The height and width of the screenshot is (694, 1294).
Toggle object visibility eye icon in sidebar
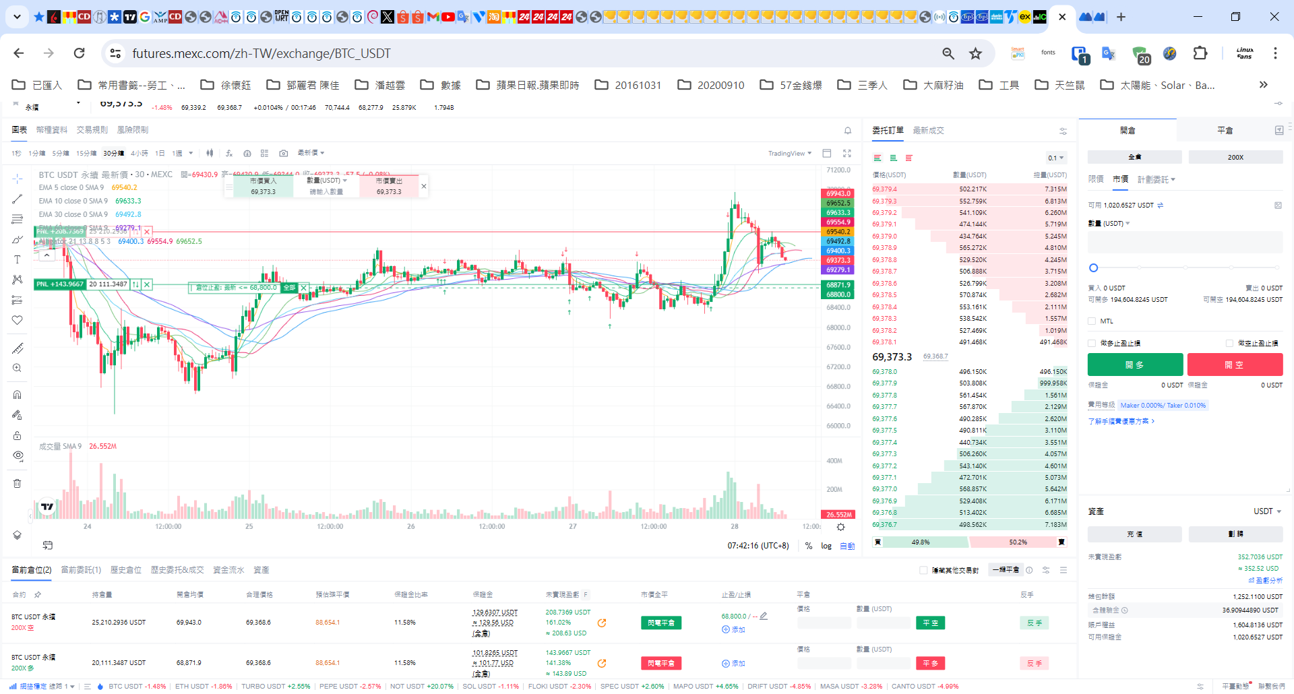pyautogui.click(x=18, y=455)
